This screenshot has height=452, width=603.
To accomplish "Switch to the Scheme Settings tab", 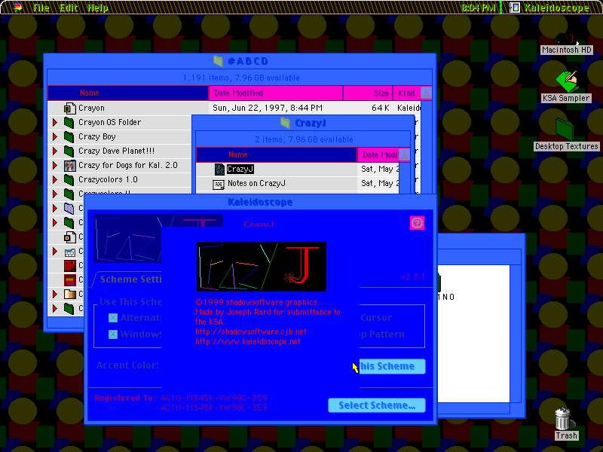I will pos(130,279).
